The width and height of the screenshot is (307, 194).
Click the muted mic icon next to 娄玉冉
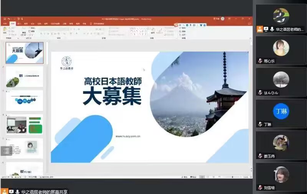[260, 156]
